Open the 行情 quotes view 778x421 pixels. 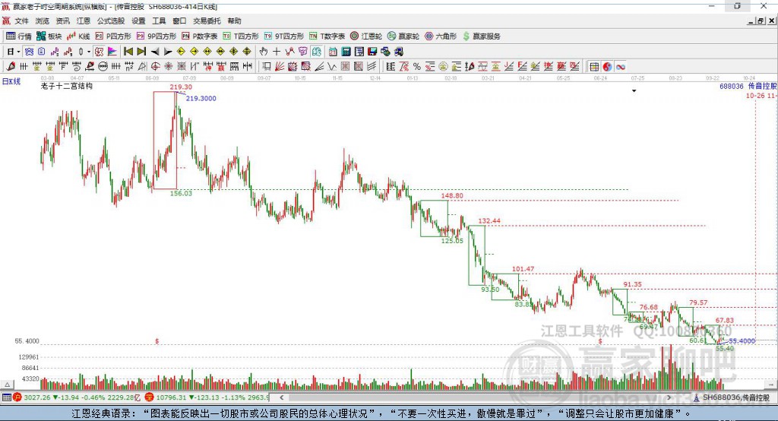(x=19, y=36)
